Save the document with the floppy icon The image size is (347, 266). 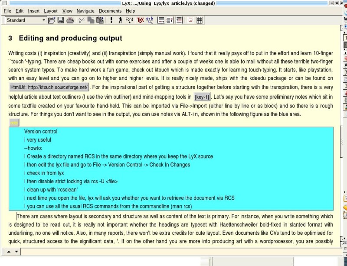61,20
